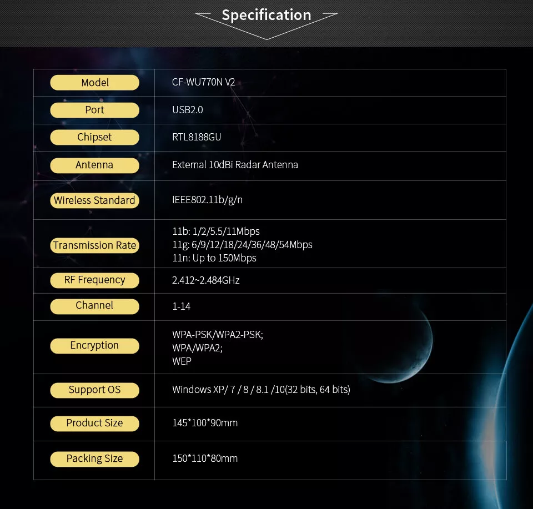Select the Packing Size label
This screenshot has width=533, height=509.
pyautogui.click(x=94, y=458)
